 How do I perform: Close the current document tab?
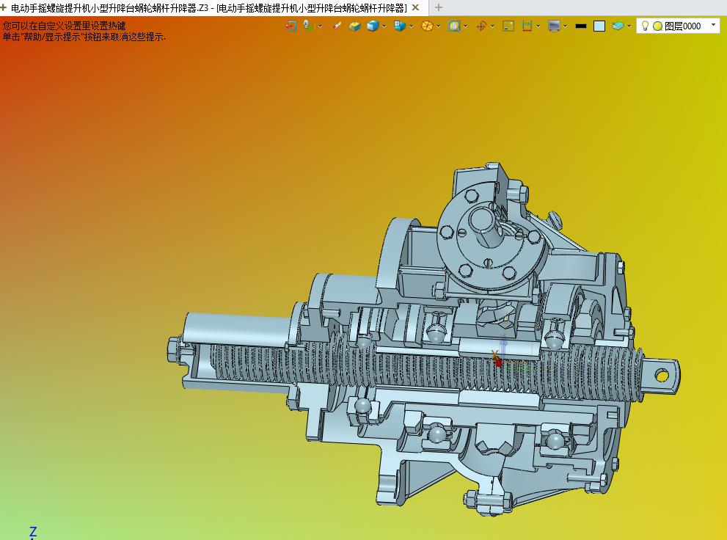[415, 7]
